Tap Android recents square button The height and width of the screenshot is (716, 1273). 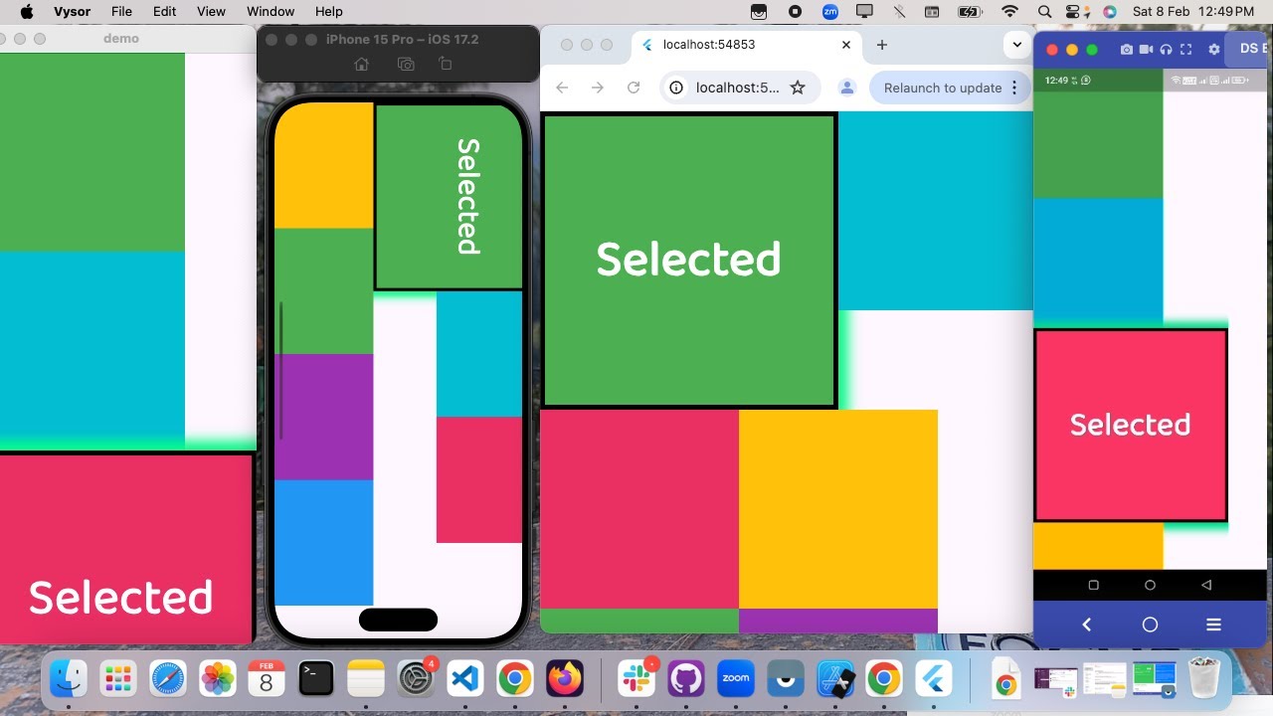pos(1093,585)
